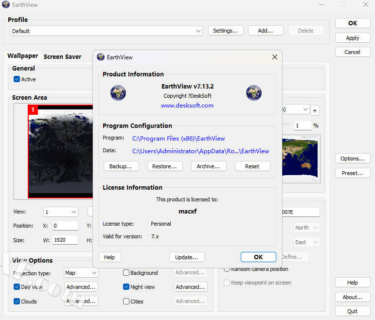Click the Update... button

point(187,257)
